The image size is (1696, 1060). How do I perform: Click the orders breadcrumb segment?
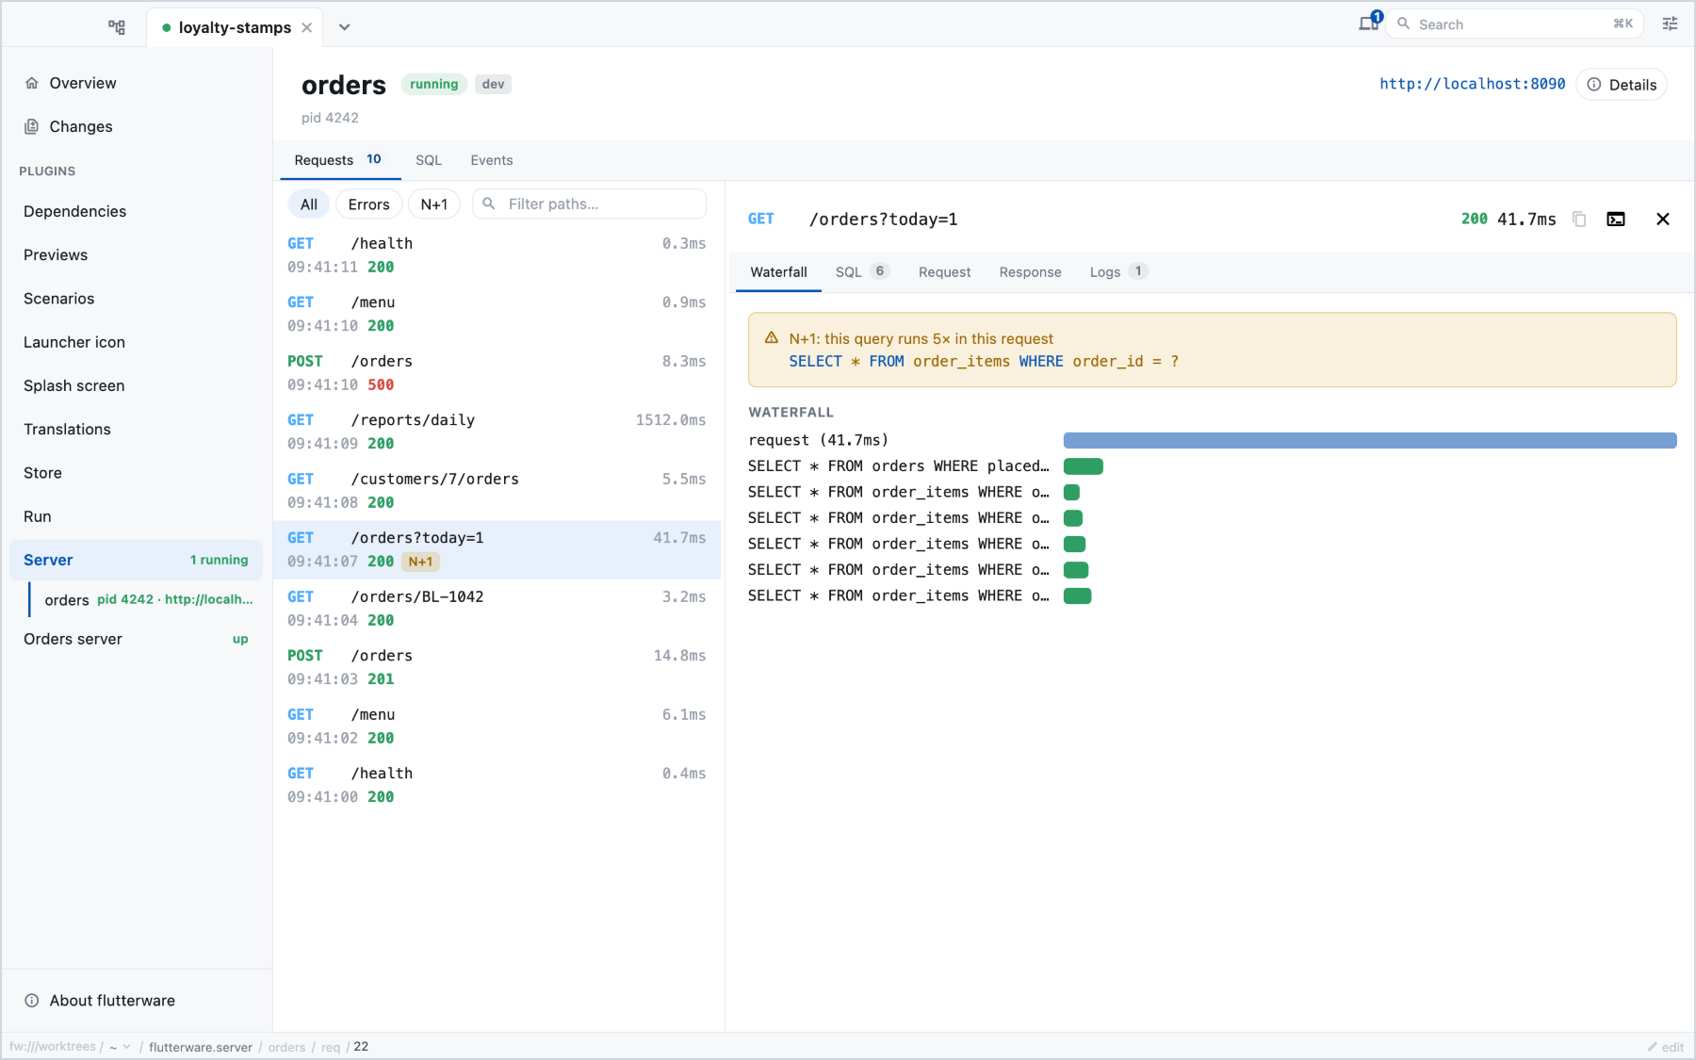(286, 1047)
